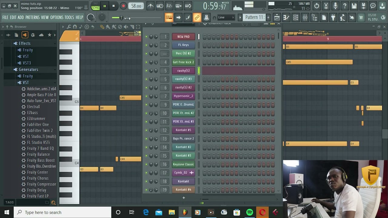Add a channel with the plus button
The width and height of the screenshot is (388, 218).
tap(183, 198)
